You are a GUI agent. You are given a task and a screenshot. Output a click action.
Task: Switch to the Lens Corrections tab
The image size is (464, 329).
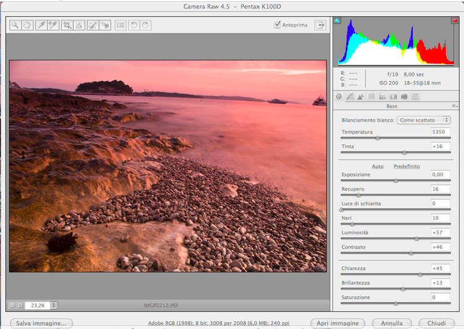pos(393,96)
